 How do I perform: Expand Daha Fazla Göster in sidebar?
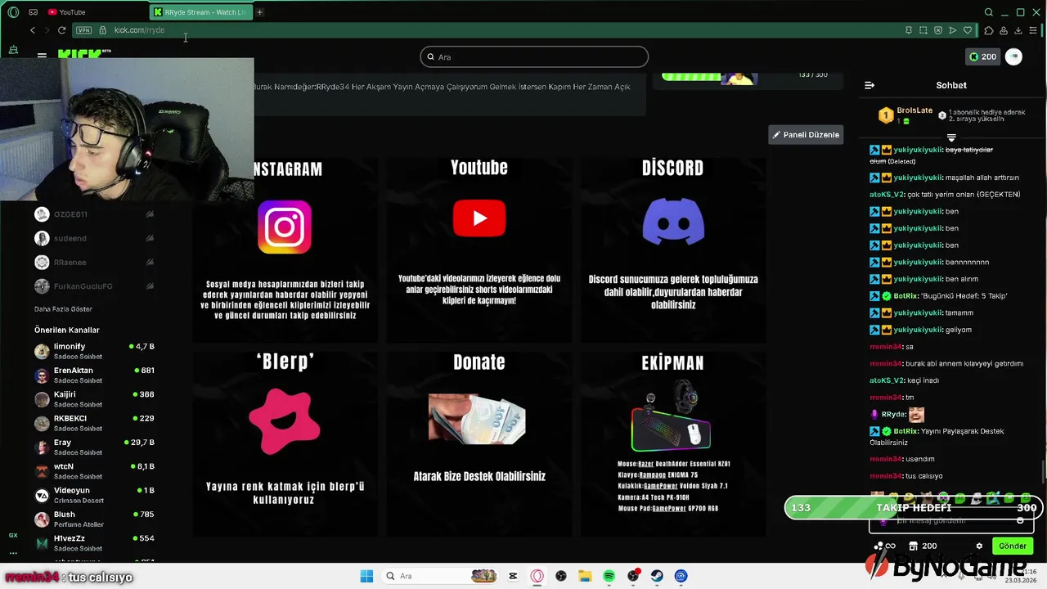click(x=63, y=309)
